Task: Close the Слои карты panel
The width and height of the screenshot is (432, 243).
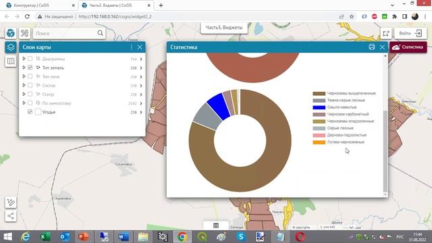Action: click(140, 47)
